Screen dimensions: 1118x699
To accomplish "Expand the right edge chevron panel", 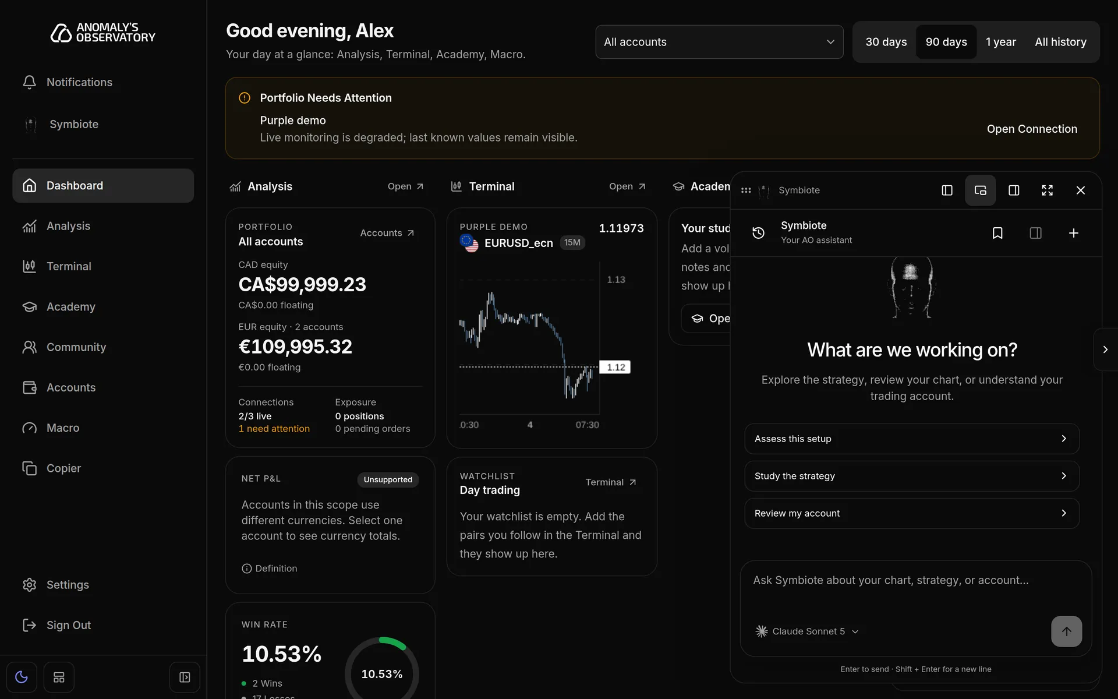I will point(1105,349).
